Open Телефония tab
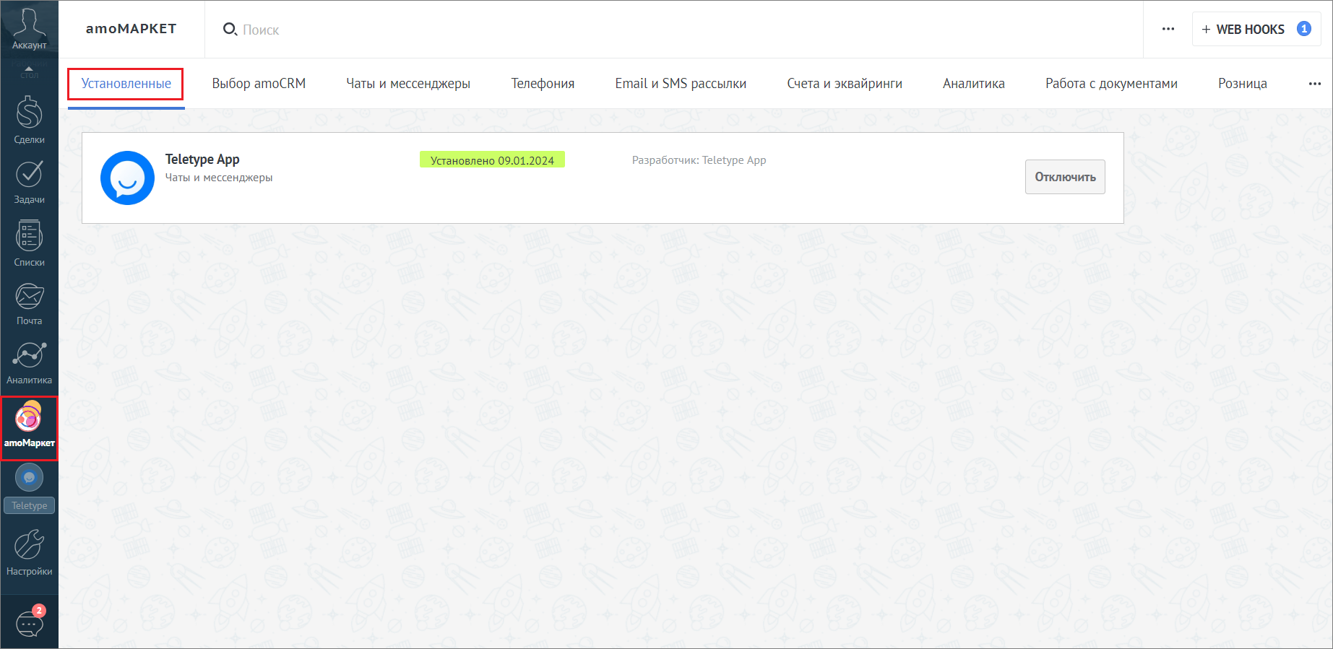 [543, 84]
